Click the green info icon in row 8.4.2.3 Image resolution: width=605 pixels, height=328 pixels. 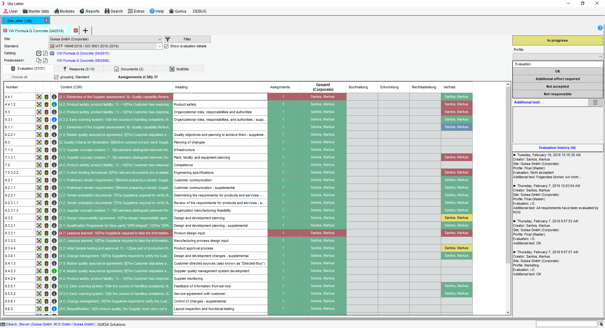click(x=54, y=271)
